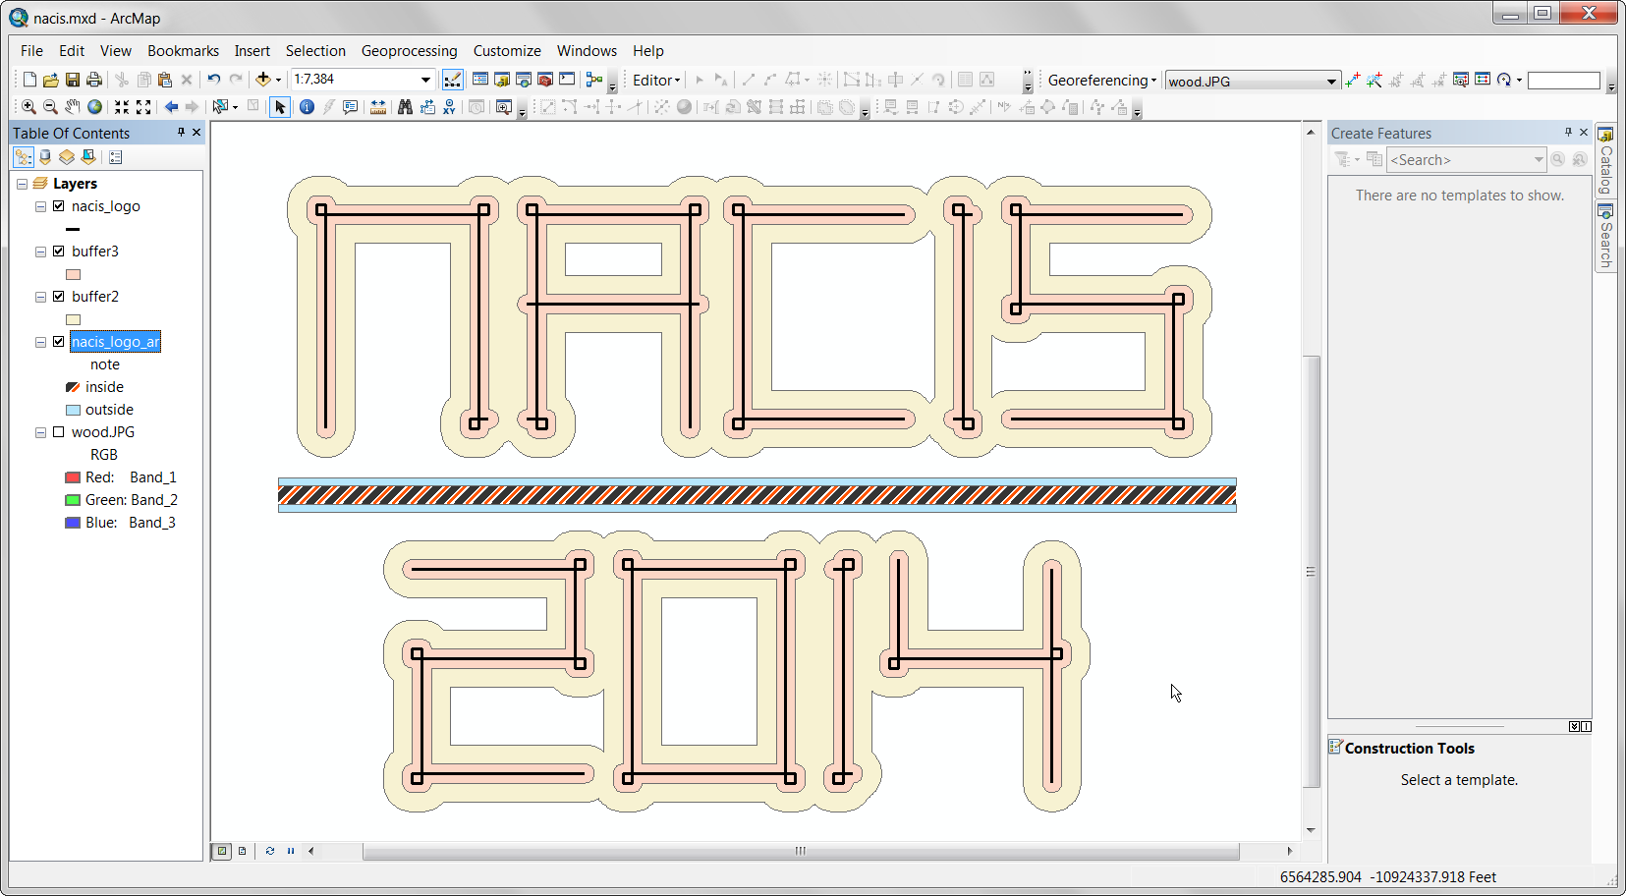The height and width of the screenshot is (896, 1626).
Task: Click the Undo arrow icon
Action: click(213, 80)
